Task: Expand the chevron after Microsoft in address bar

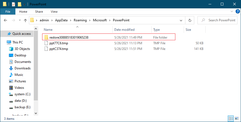Action: coord(110,20)
